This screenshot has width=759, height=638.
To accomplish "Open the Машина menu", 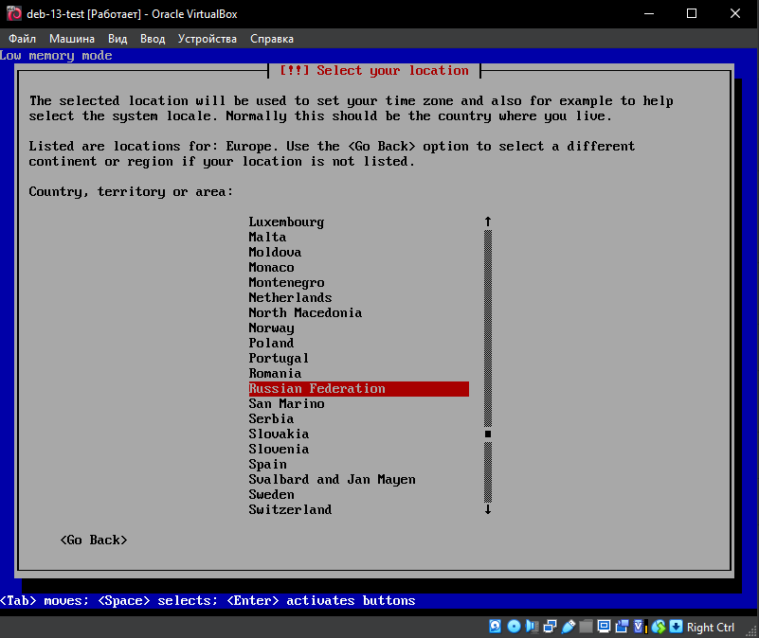I will [x=72, y=39].
